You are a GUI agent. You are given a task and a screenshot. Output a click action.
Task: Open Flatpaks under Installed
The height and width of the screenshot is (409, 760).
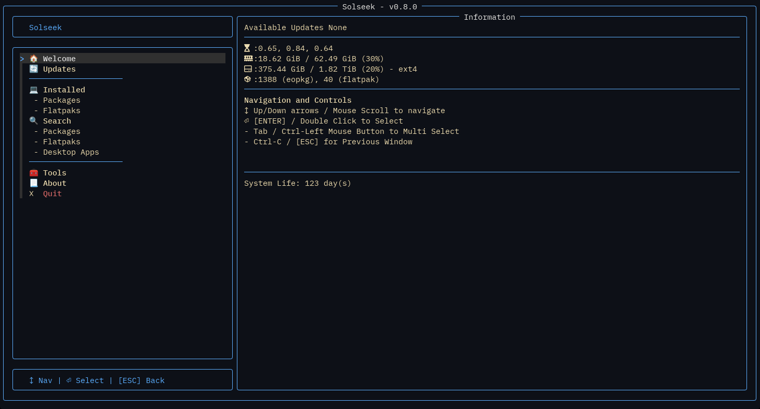61,111
